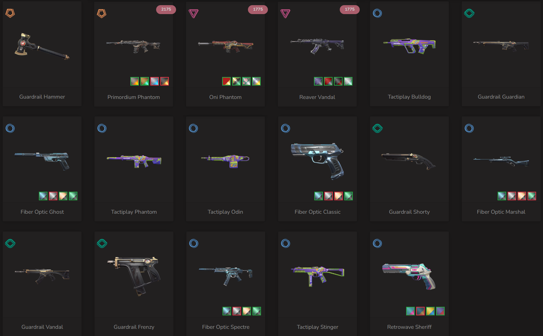The height and width of the screenshot is (336, 543).
Task: Click the Fiber Optic Marshal name label
Action: [501, 212]
